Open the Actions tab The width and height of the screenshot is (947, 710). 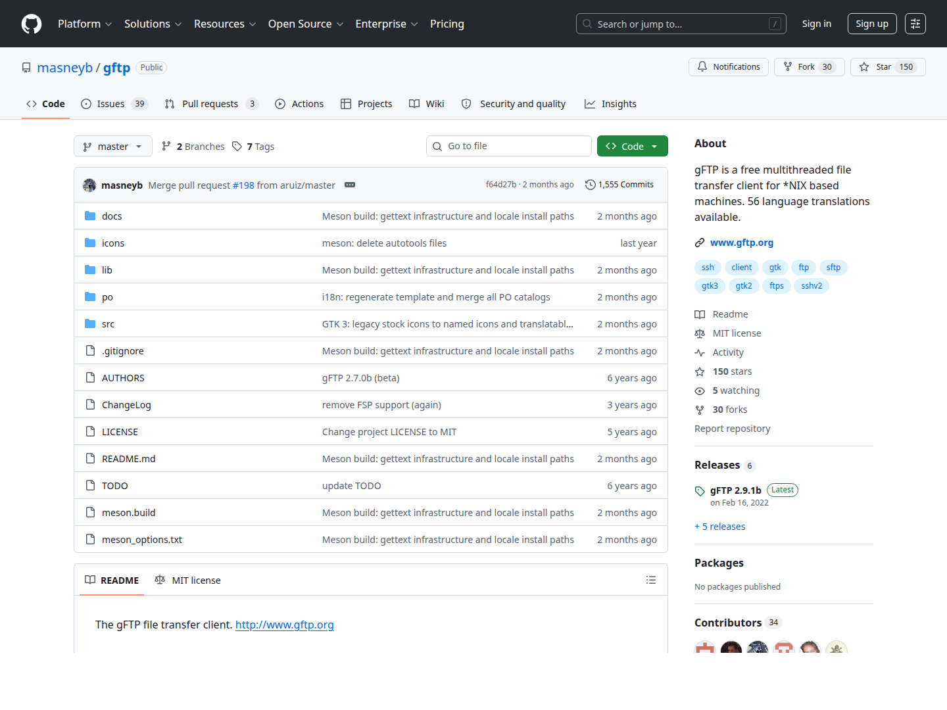point(299,104)
